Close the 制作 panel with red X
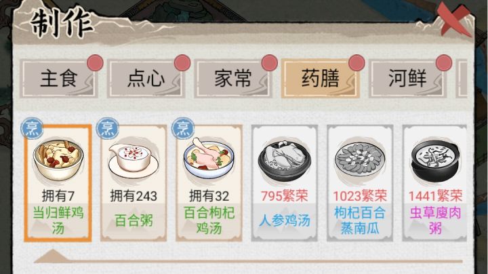 pos(454,19)
